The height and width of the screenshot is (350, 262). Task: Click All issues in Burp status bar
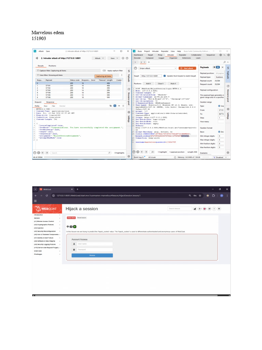click(152, 157)
